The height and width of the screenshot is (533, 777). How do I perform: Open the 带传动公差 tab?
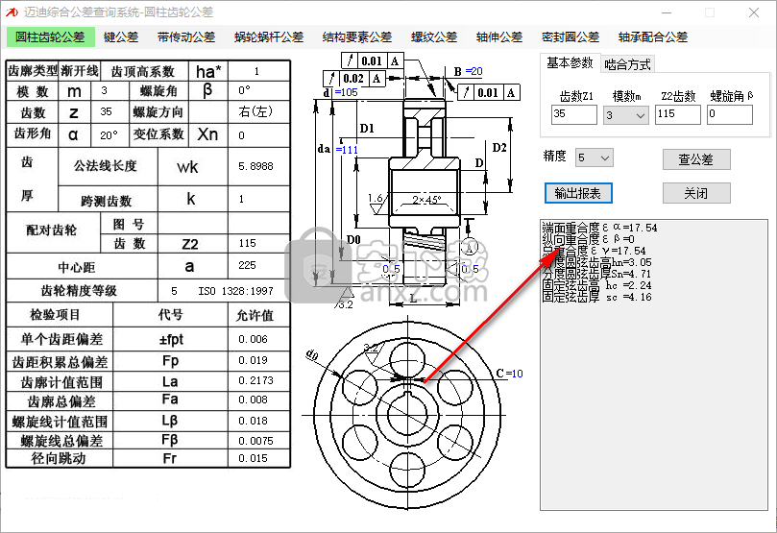pyautogui.click(x=186, y=37)
